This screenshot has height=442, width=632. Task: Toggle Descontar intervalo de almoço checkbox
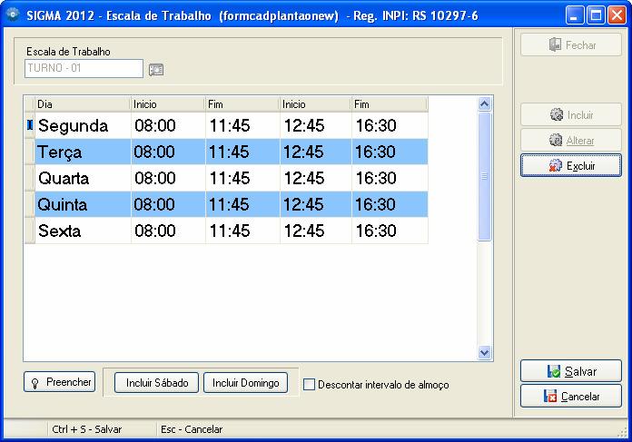point(309,385)
